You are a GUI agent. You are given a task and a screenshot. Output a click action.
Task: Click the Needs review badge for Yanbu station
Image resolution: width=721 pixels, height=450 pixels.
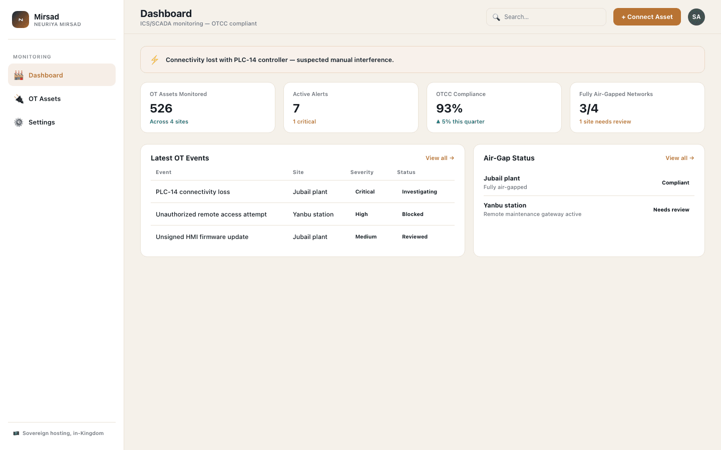pos(671,210)
